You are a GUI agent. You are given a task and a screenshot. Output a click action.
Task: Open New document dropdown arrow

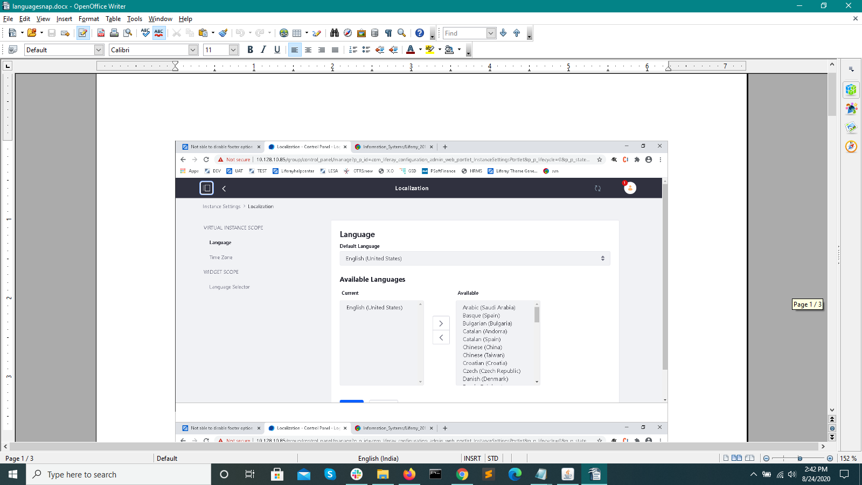tap(22, 33)
